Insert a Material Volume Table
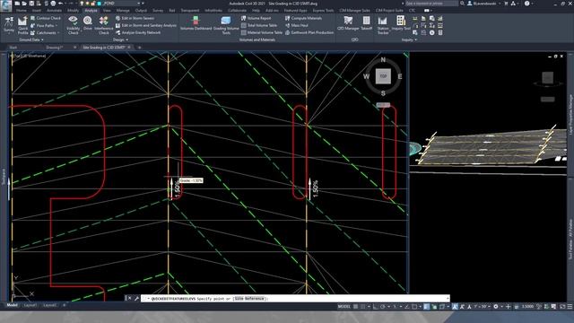Screen dimensions: 574x323 coord(261,32)
